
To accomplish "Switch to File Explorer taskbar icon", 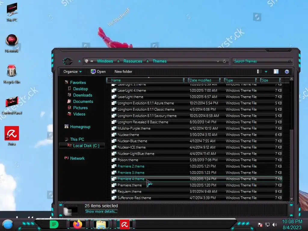I will coord(101,225).
